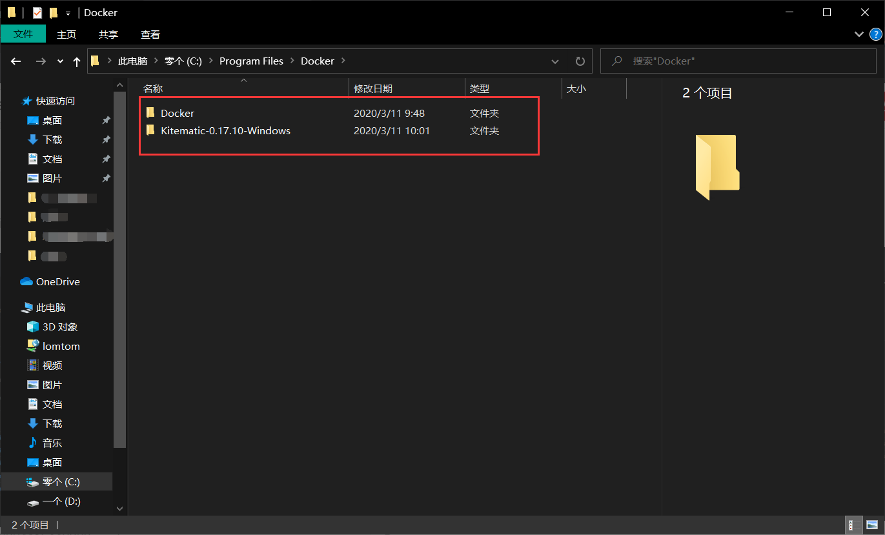Select 快速访问 in navigation pane
This screenshot has width=885, height=535.
[55, 101]
